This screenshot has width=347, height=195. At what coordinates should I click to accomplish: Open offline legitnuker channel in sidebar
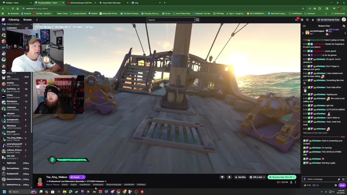(16, 163)
